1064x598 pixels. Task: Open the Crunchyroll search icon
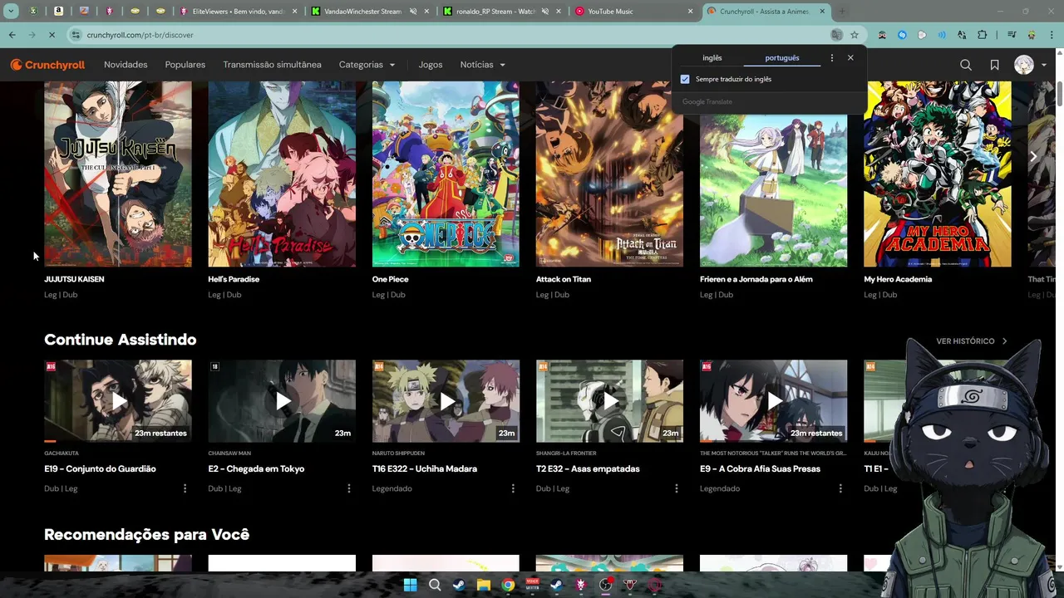coord(965,65)
